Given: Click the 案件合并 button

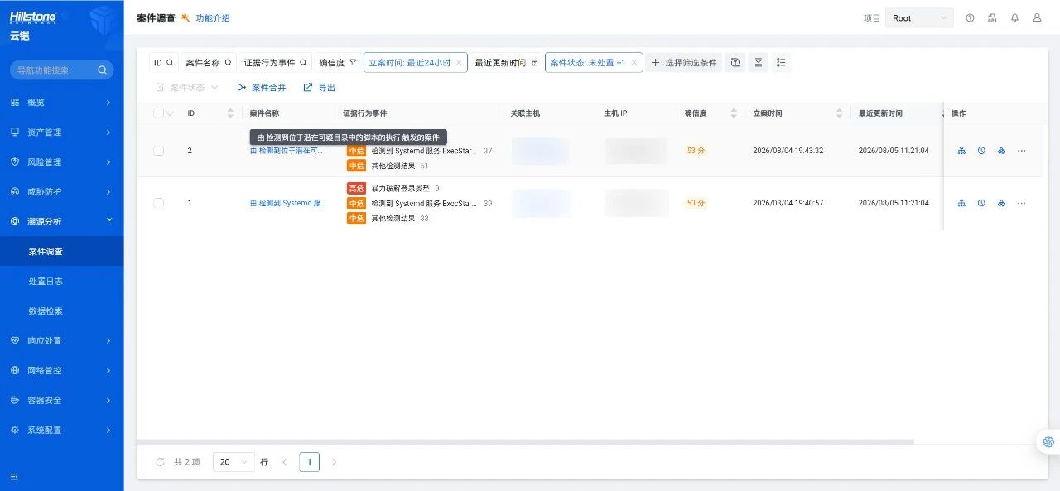Looking at the screenshot, I should pos(261,87).
